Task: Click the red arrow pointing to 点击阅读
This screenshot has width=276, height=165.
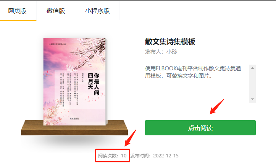Action: (x=217, y=106)
